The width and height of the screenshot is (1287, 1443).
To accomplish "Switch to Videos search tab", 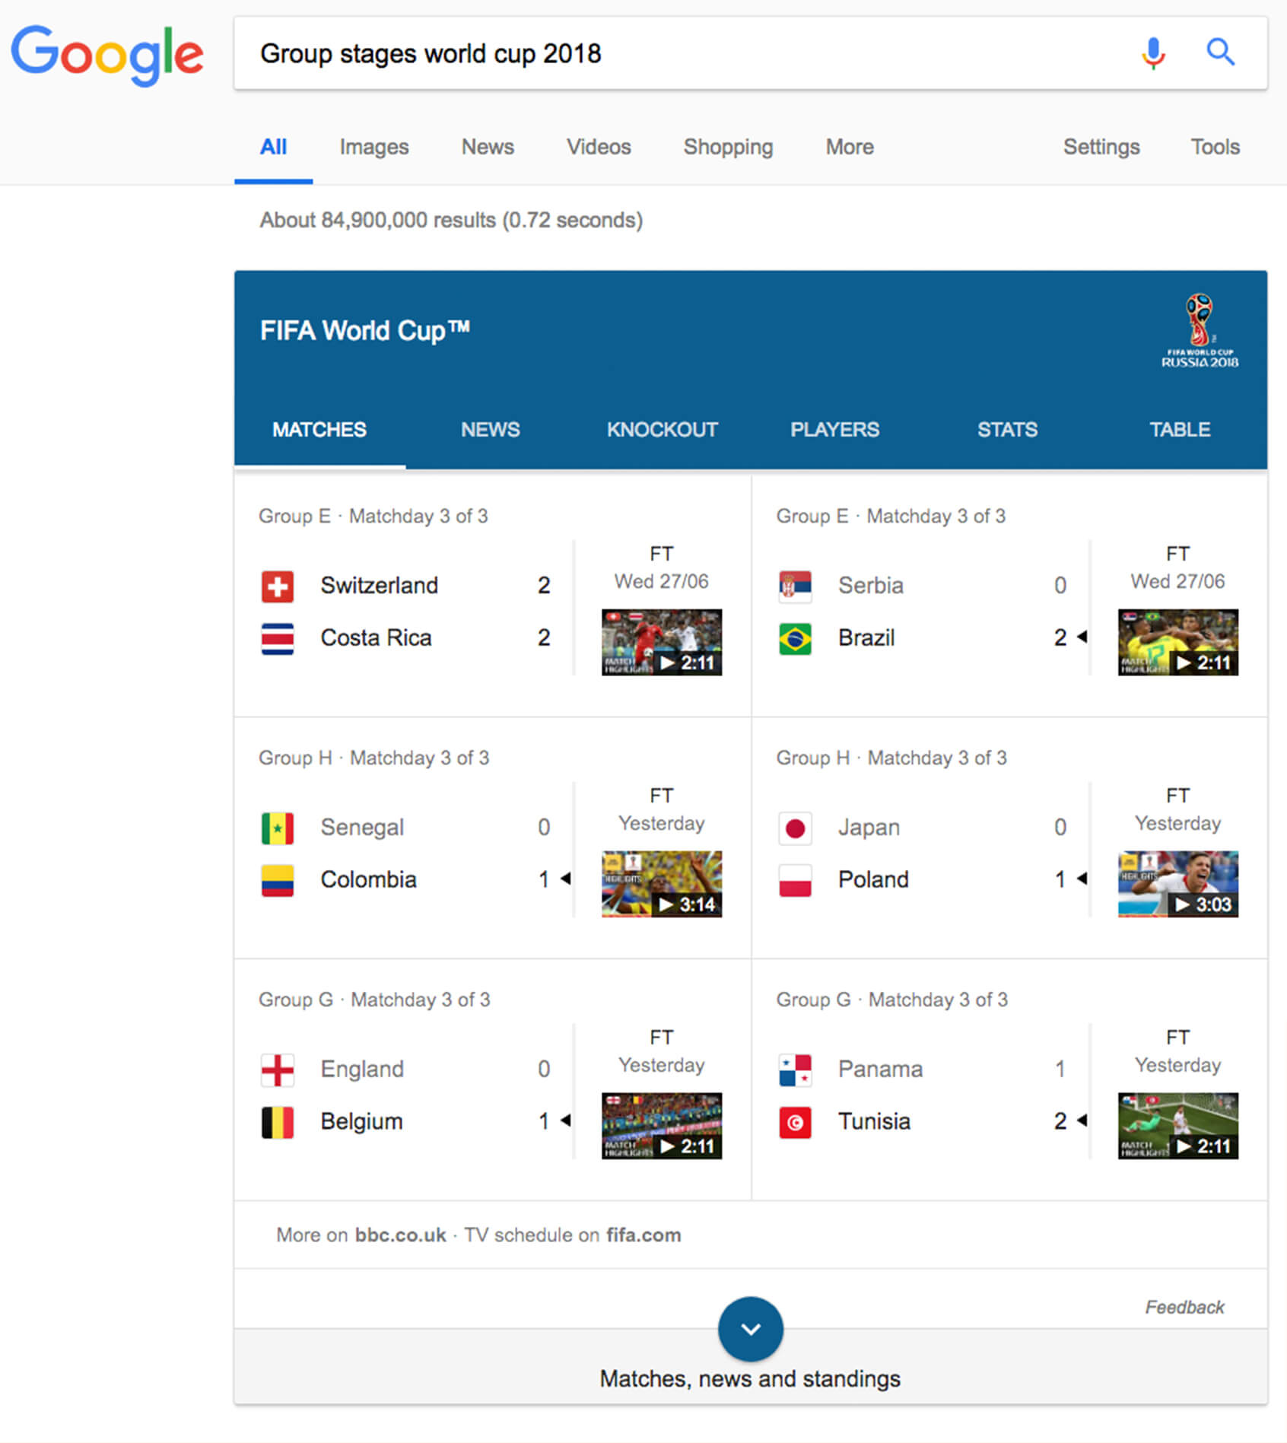I will coord(599,148).
